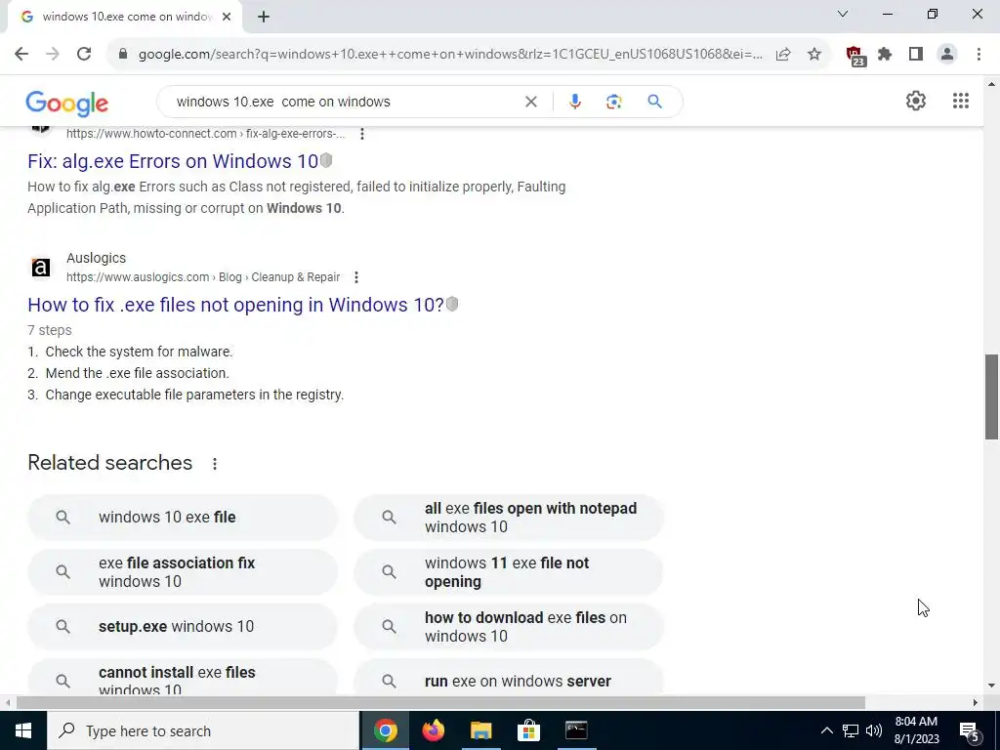Click the site lock icon in address bar
Screen dimensions: 1000x750
123,54
